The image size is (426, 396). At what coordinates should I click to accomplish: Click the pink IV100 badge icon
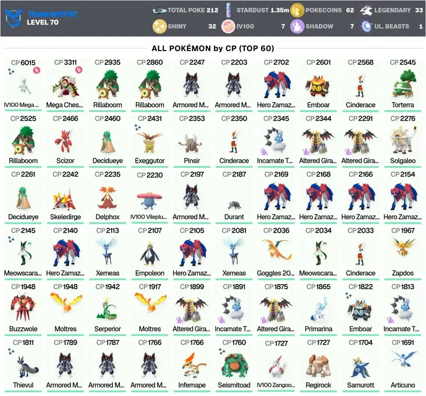point(228,26)
